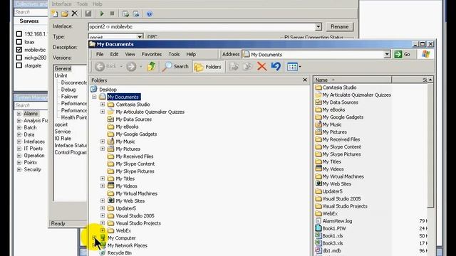Expand Camtasia Studio tree node
This screenshot has width=456, height=256.
[103, 105]
